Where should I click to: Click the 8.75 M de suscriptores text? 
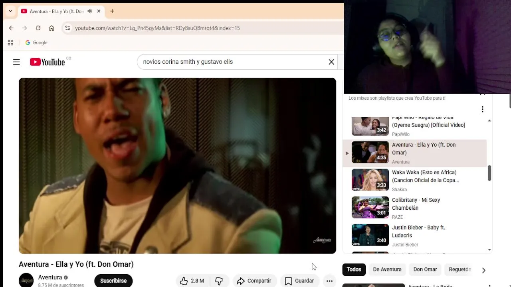pyautogui.click(x=61, y=285)
